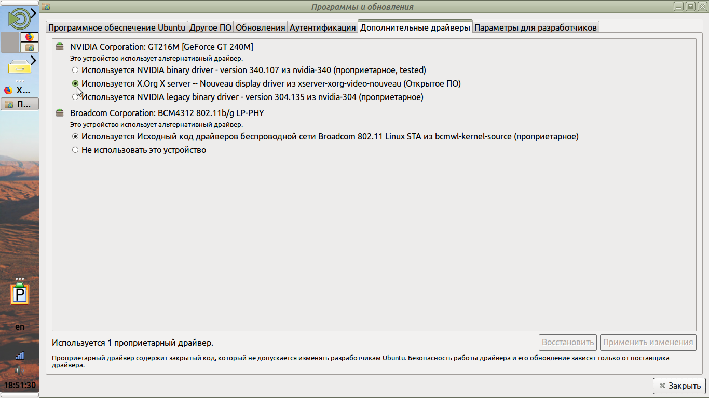Open the yellow file drawer in the panel
Image resolution: width=709 pixels, height=398 pixels.
tap(19, 67)
